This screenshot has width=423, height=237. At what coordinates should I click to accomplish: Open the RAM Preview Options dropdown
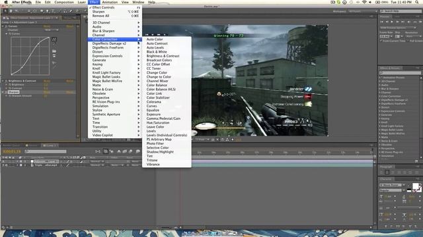pos(398,28)
